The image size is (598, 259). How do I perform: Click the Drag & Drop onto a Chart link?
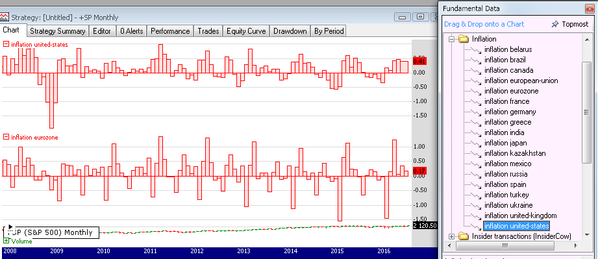(484, 24)
